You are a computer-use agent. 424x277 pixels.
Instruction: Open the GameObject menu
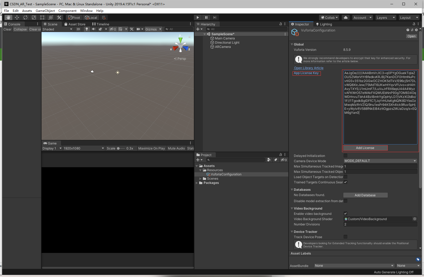(x=45, y=11)
